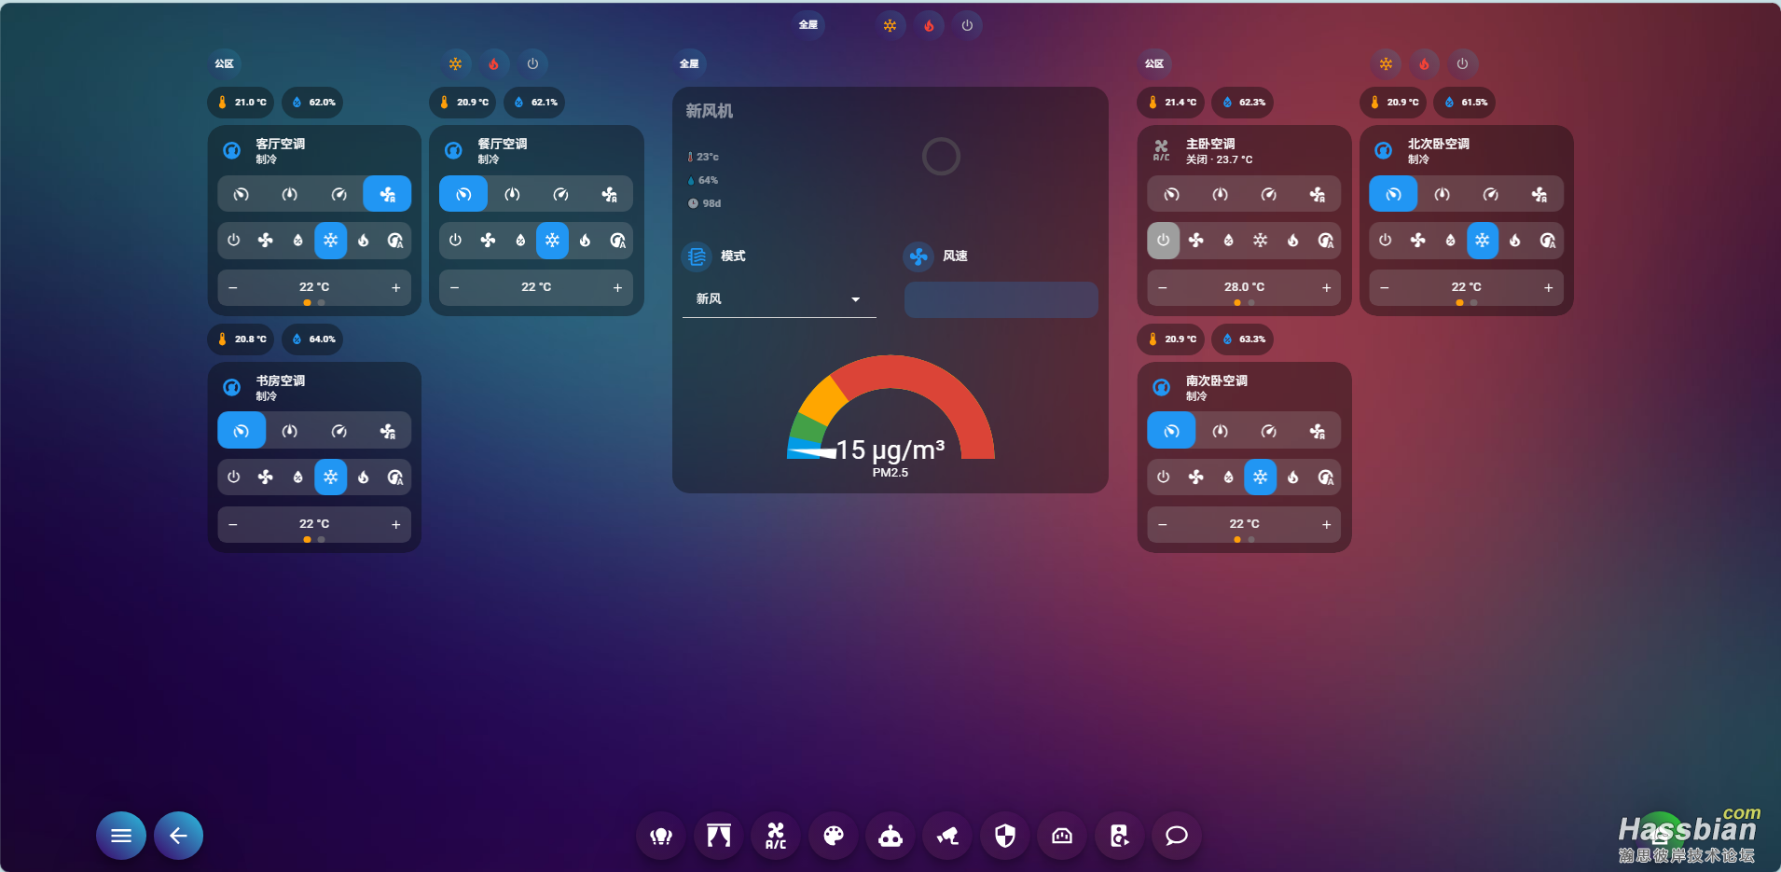
Task: Open the 风速 fan speed selector box
Action: [x=1001, y=299]
